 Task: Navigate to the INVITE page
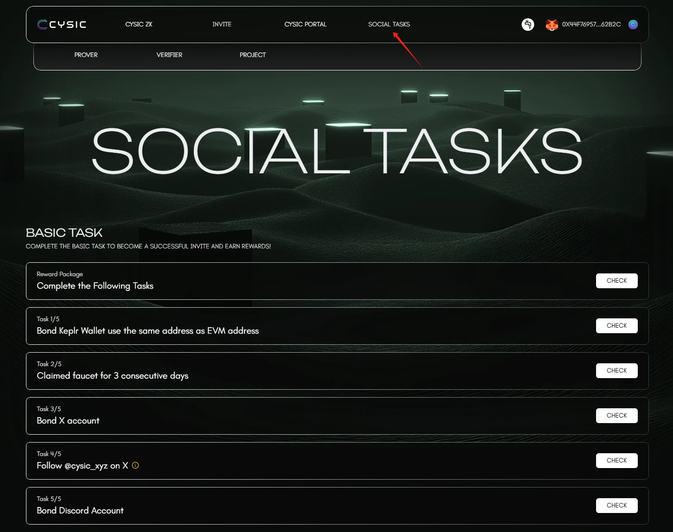click(222, 24)
